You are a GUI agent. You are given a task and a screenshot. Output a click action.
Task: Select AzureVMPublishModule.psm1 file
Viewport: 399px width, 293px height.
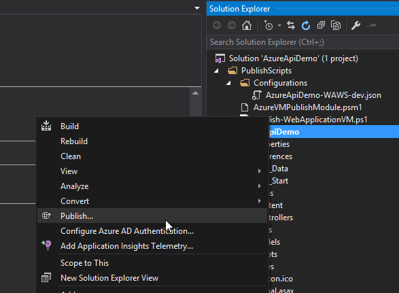click(x=307, y=107)
